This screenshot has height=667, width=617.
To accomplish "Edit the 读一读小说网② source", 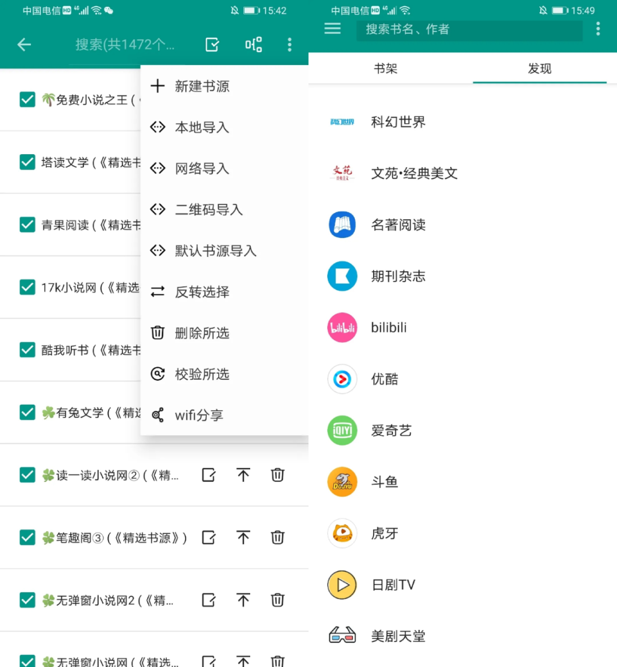I will pos(209,475).
